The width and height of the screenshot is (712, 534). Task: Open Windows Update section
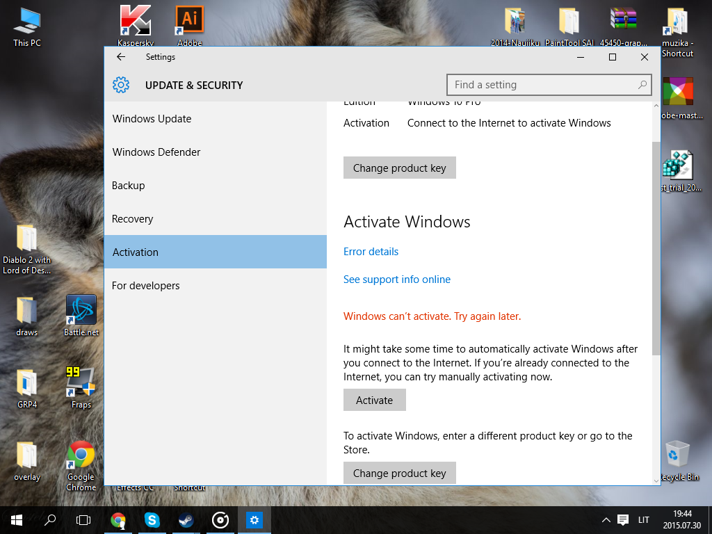tap(216, 118)
